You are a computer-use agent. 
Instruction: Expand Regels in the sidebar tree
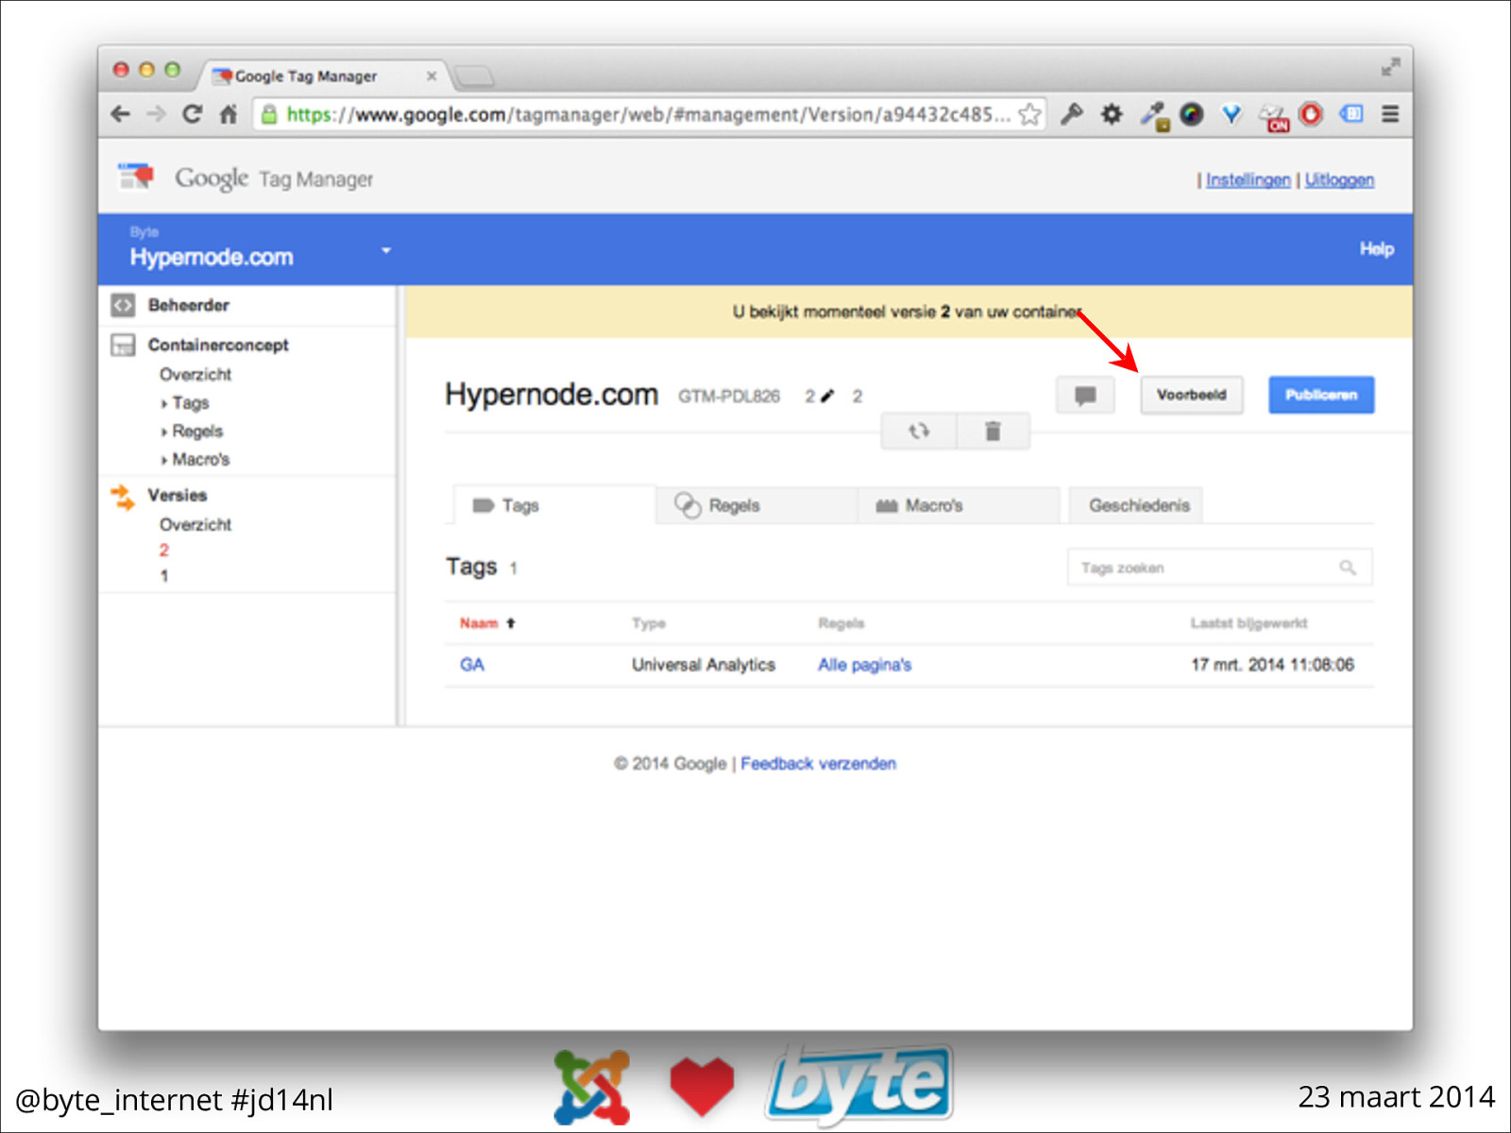pos(164,432)
